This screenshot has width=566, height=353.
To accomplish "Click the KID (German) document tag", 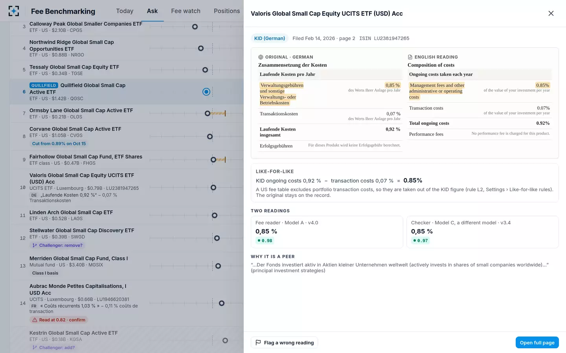I will 270,38.
